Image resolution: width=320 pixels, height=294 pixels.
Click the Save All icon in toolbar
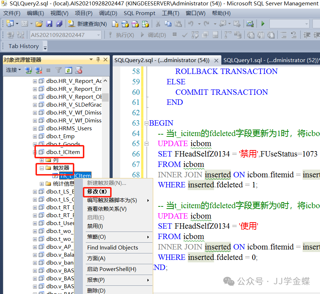click(59, 24)
